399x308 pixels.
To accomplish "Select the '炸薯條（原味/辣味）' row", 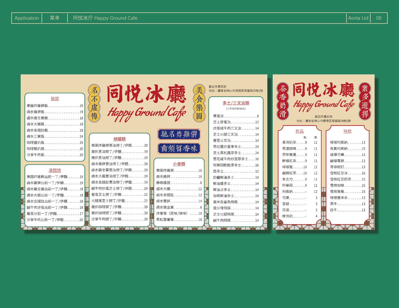I will [x=179, y=213].
